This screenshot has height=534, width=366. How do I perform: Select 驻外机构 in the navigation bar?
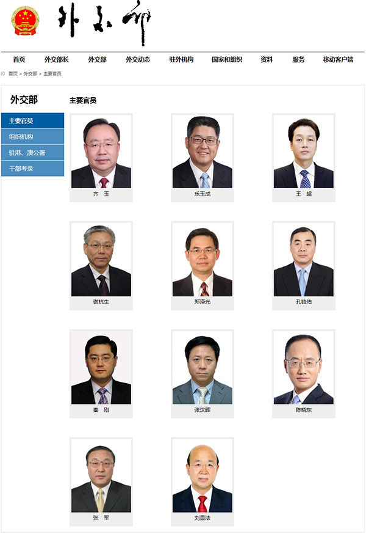[181, 60]
